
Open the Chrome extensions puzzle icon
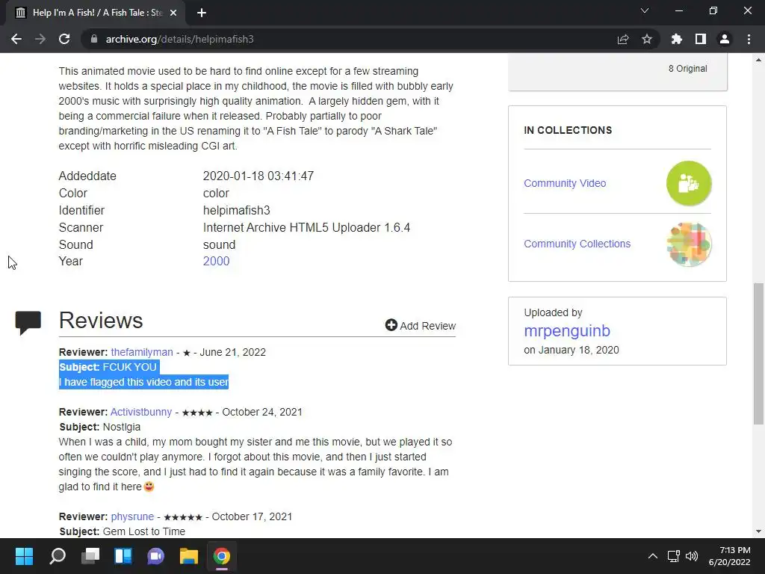677,39
